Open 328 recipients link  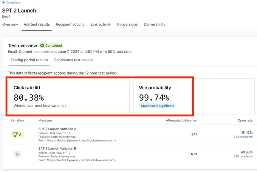[x=243, y=156]
